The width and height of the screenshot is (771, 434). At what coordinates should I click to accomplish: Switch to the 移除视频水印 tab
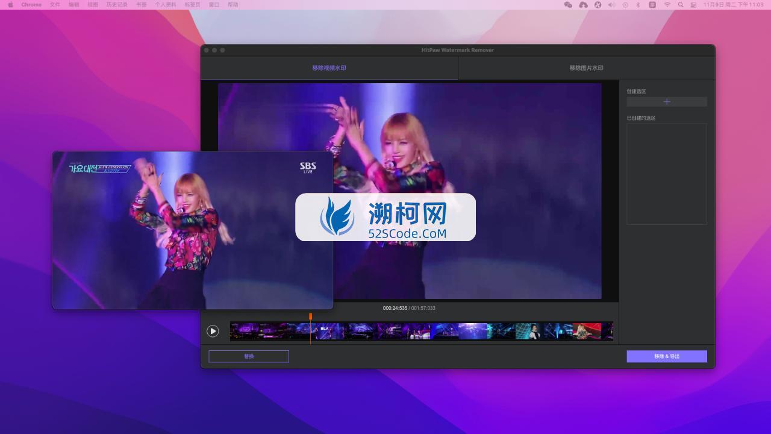click(x=329, y=68)
